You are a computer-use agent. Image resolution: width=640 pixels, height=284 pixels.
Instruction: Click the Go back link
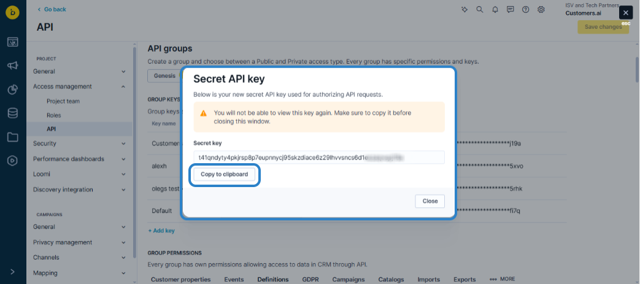pos(52,9)
